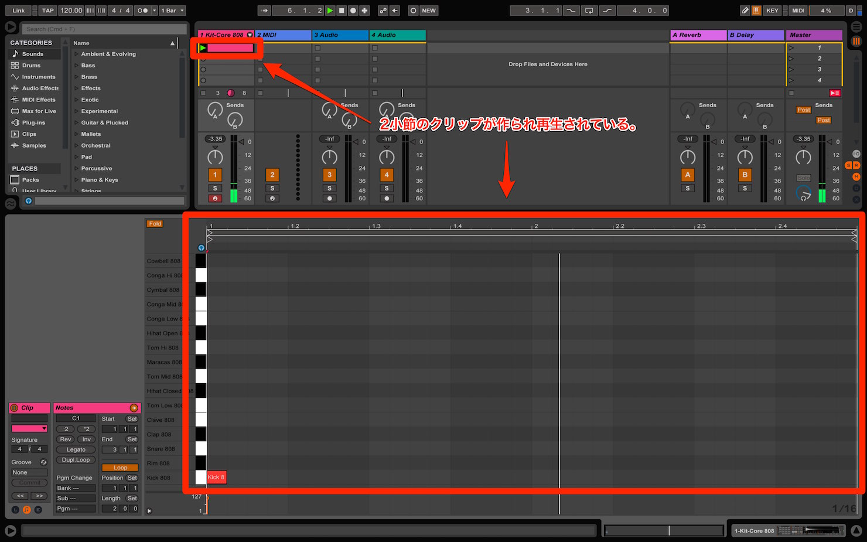Solo track 3 Audio

click(329, 188)
